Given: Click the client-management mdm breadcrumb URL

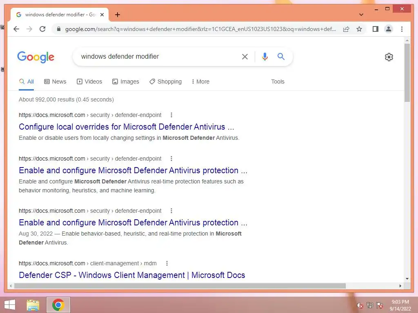Looking at the screenshot, I should (x=88, y=263).
